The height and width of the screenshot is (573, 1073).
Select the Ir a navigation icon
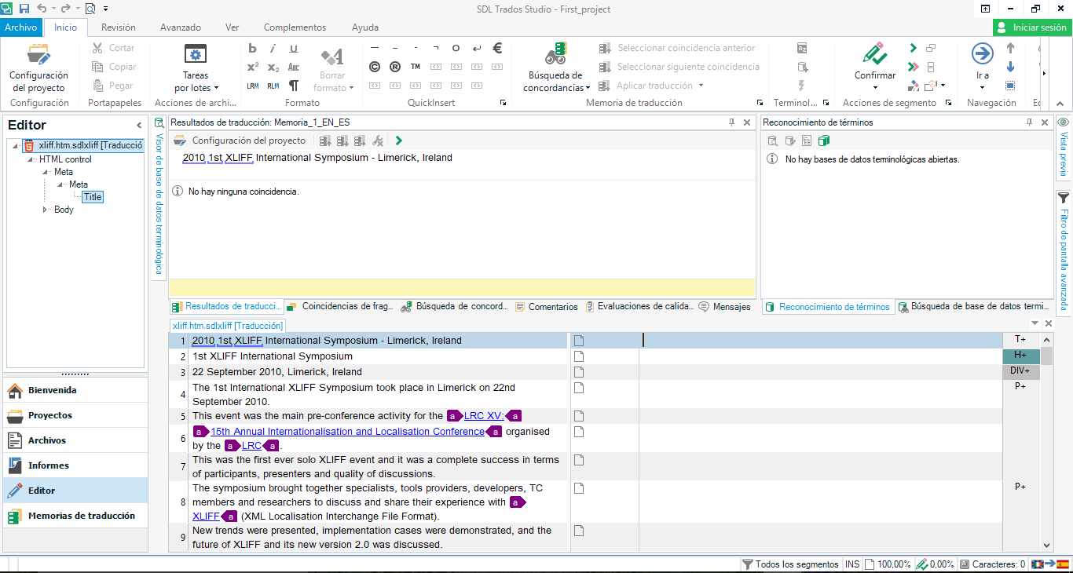(x=982, y=55)
